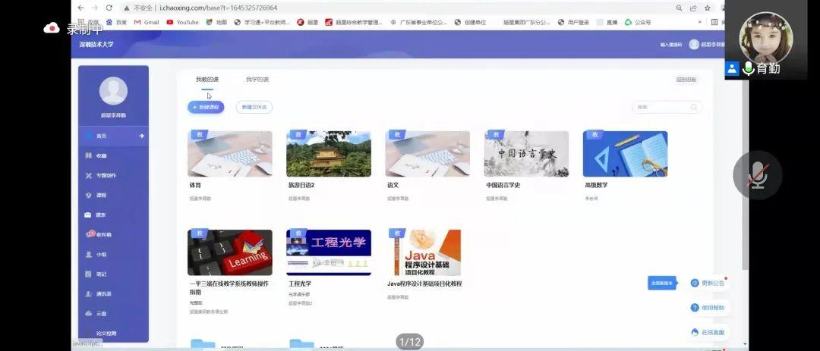Image resolution: width=820 pixels, height=351 pixels.
Task: Click the 使用帮助 question mark icon
Action: pyautogui.click(x=694, y=308)
